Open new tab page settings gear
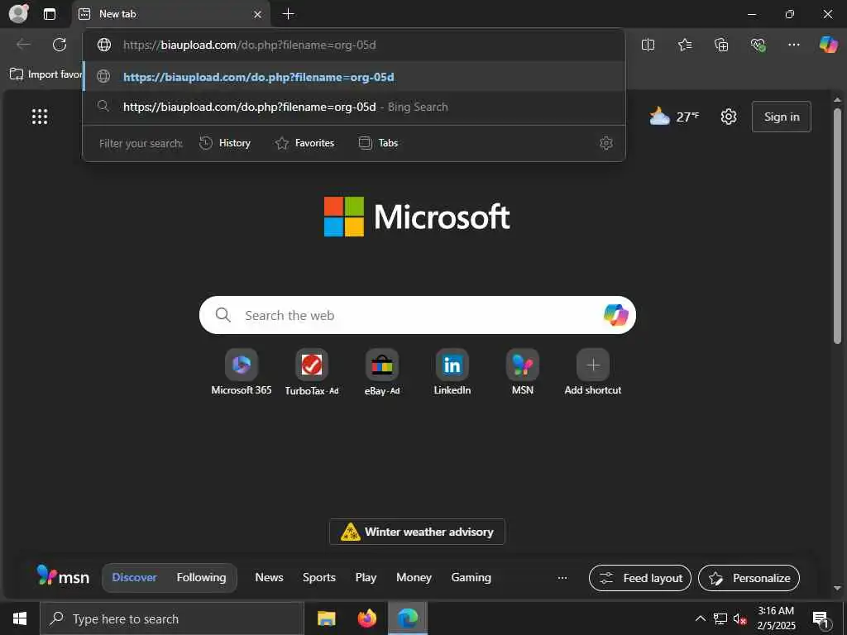The image size is (847, 635). (729, 117)
